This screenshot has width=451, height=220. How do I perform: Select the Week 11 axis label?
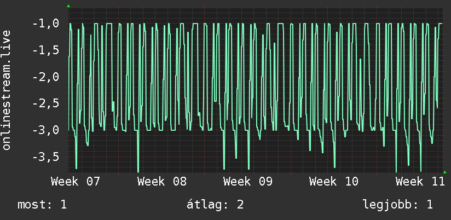[x=420, y=182]
